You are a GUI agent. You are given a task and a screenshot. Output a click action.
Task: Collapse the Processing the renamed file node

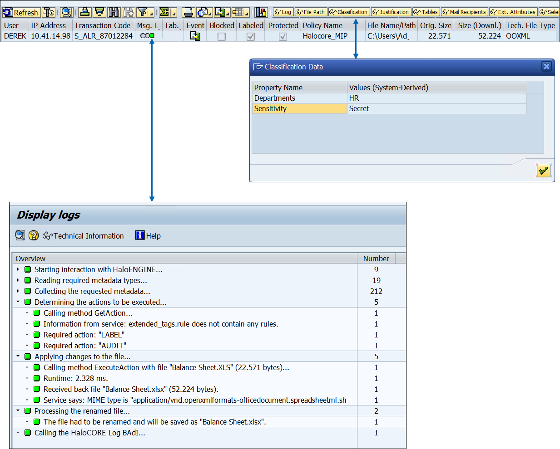18,411
